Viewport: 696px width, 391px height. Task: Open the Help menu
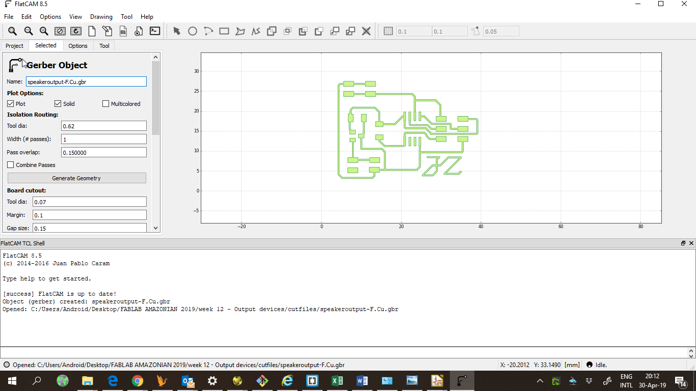click(x=147, y=17)
